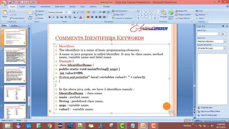
Task: Switch to the Design tab
Action: [x=33, y=6]
